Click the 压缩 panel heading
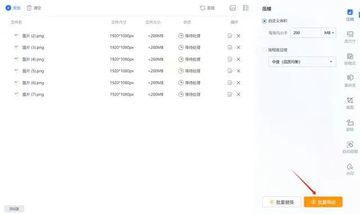This screenshot has height=214, width=360. (x=267, y=9)
